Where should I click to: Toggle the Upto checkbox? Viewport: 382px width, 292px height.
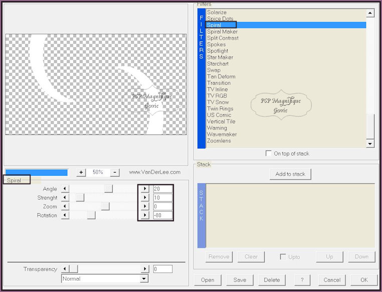coord(283,257)
